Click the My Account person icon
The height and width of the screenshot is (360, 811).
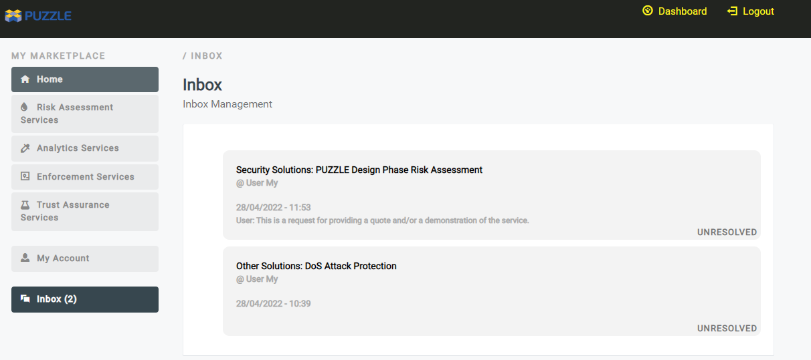[x=25, y=258]
